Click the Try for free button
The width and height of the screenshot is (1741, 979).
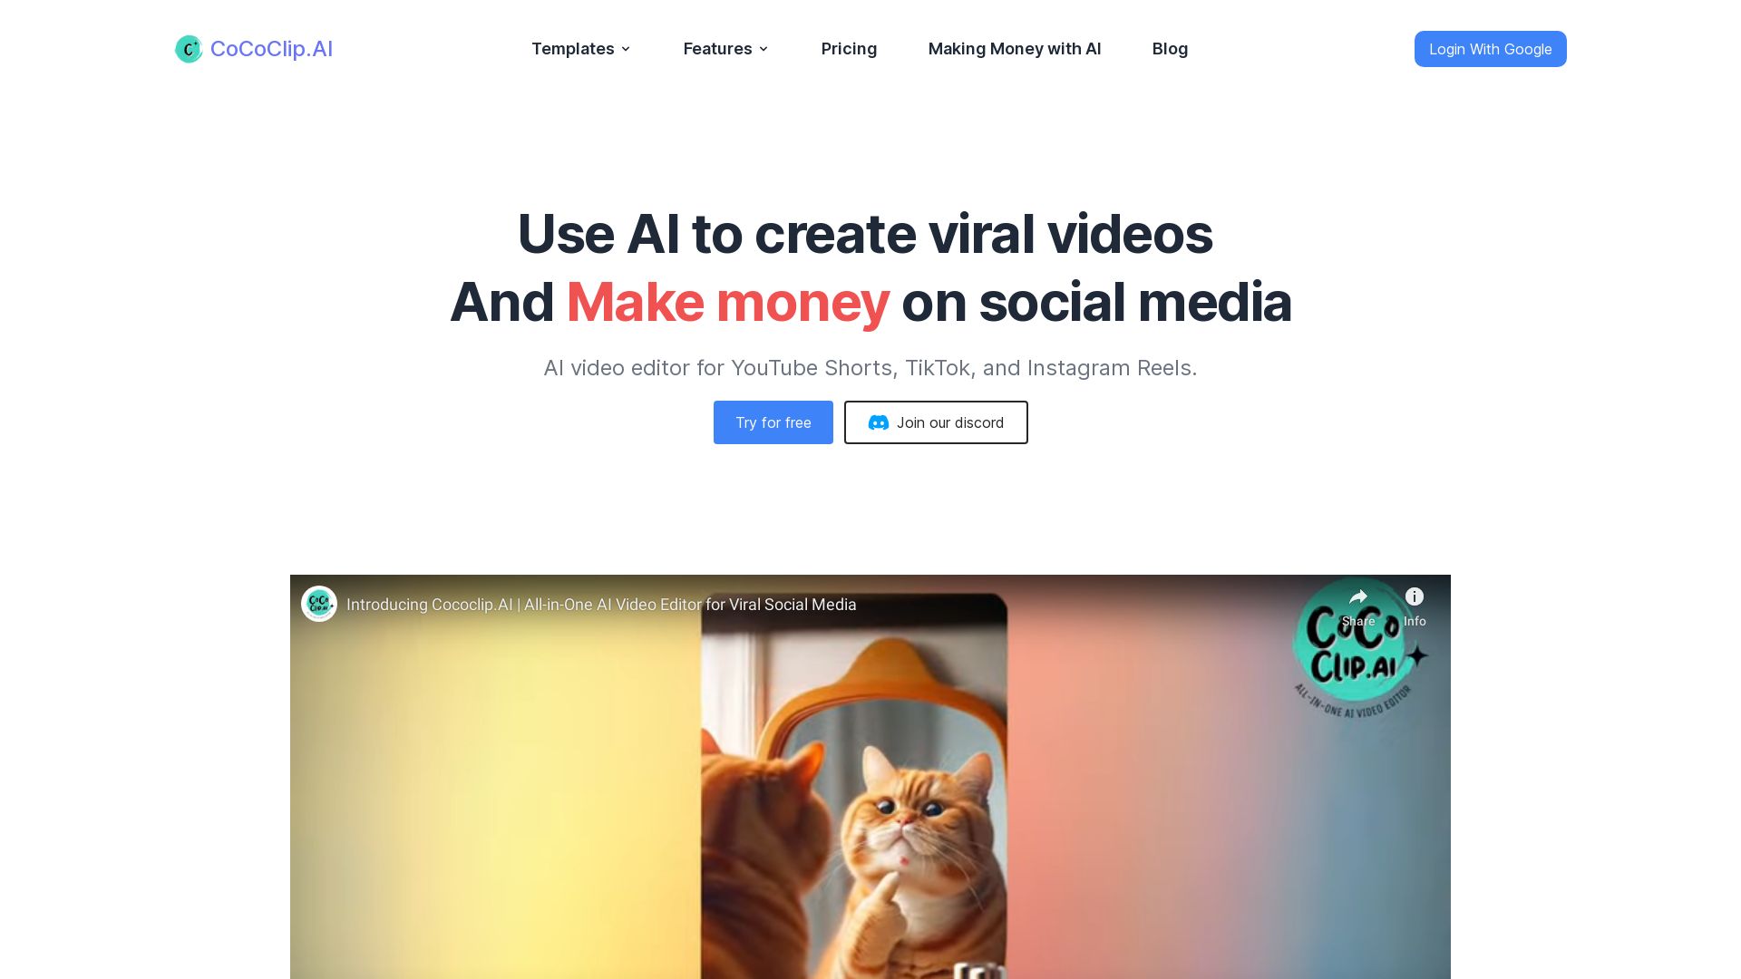coord(773,421)
